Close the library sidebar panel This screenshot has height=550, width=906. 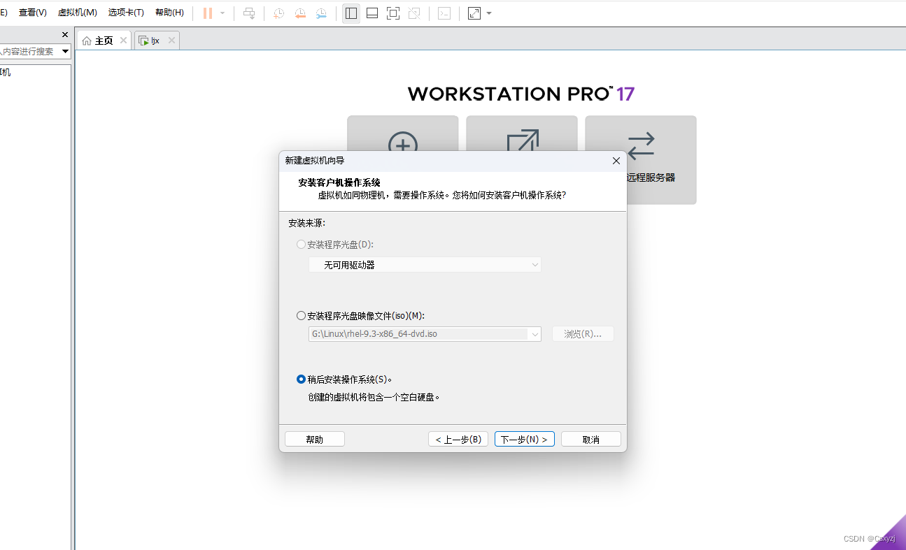point(65,34)
